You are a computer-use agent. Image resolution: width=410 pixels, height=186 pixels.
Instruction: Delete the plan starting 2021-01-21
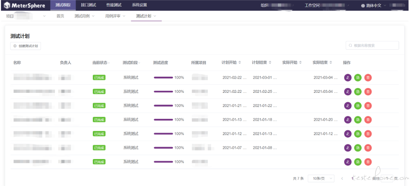coord(368,106)
